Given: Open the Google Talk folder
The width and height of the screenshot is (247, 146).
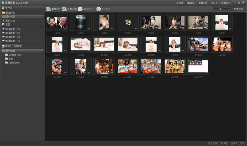Looking at the screenshot, I should tap(15, 55).
